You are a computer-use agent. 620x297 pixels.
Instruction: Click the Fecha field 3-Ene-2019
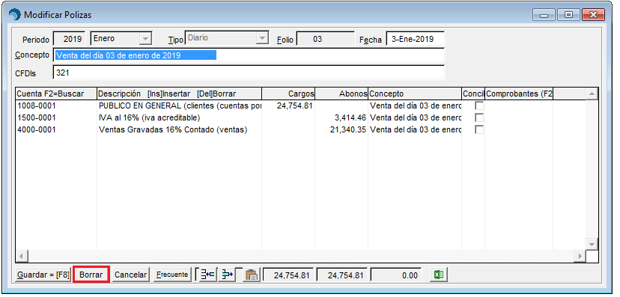(x=415, y=39)
